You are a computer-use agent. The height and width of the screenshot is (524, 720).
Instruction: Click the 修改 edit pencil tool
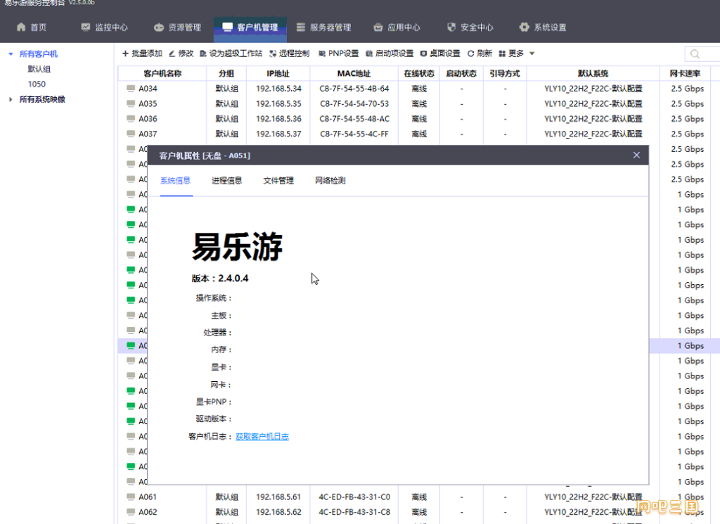181,53
